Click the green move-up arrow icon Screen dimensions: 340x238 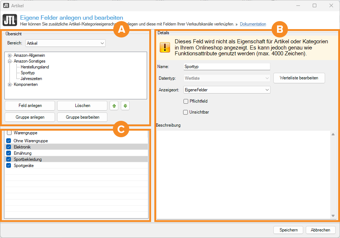click(x=114, y=106)
